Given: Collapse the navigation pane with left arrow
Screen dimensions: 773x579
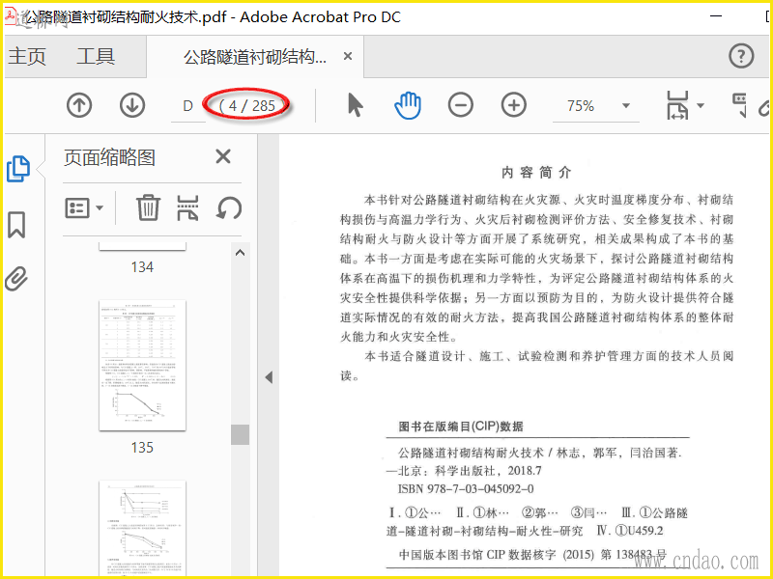Looking at the screenshot, I should click(x=269, y=377).
